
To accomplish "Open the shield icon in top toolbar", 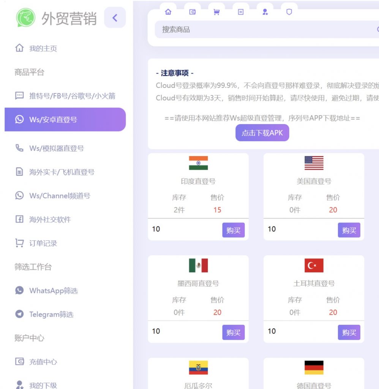I will point(289,12).
